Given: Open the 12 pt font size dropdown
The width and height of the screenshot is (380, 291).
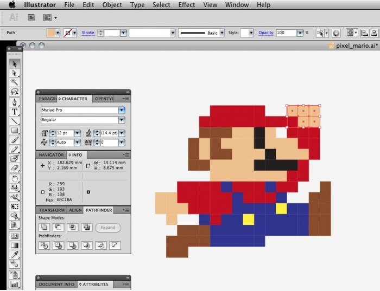Looking at the screenshot, I should (x=77, y=133).
